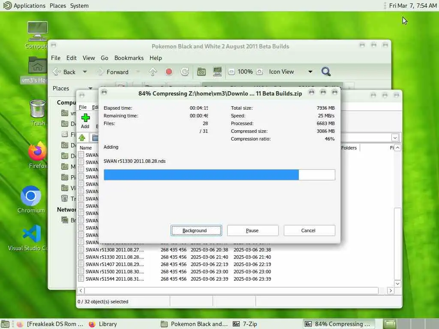
Task: Open 7-Zip path combo dropdown
Action: click(x=395, y=138)
